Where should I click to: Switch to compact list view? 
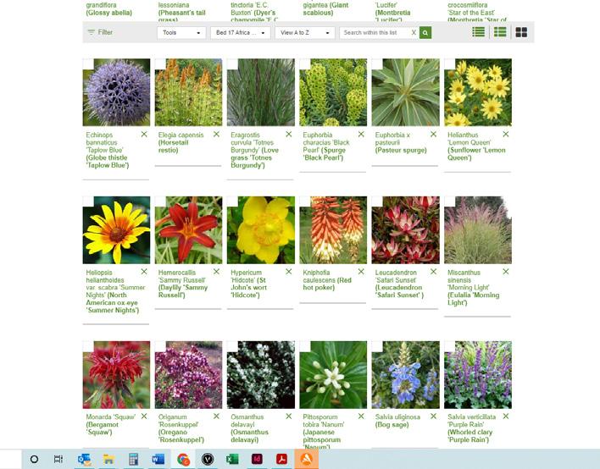point(478,32)
